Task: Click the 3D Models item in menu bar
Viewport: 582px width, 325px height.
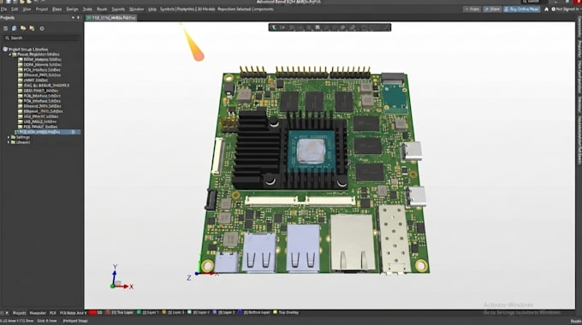Action: [x=205, y=9]
